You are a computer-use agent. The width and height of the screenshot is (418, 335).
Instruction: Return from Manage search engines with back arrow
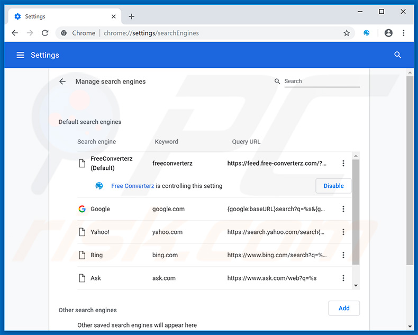tap(62, 82)
